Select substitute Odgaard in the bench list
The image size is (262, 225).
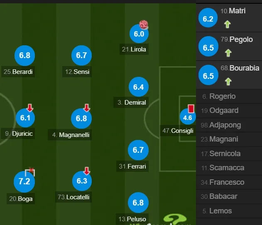click(229, 110)
